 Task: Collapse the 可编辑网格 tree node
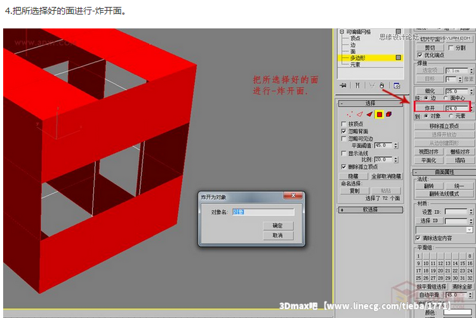click(x=342, y=32)
